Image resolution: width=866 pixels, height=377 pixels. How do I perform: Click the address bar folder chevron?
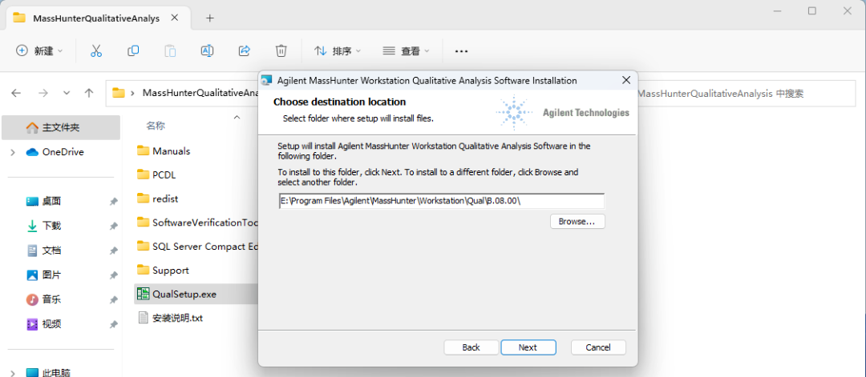(133, 93)
